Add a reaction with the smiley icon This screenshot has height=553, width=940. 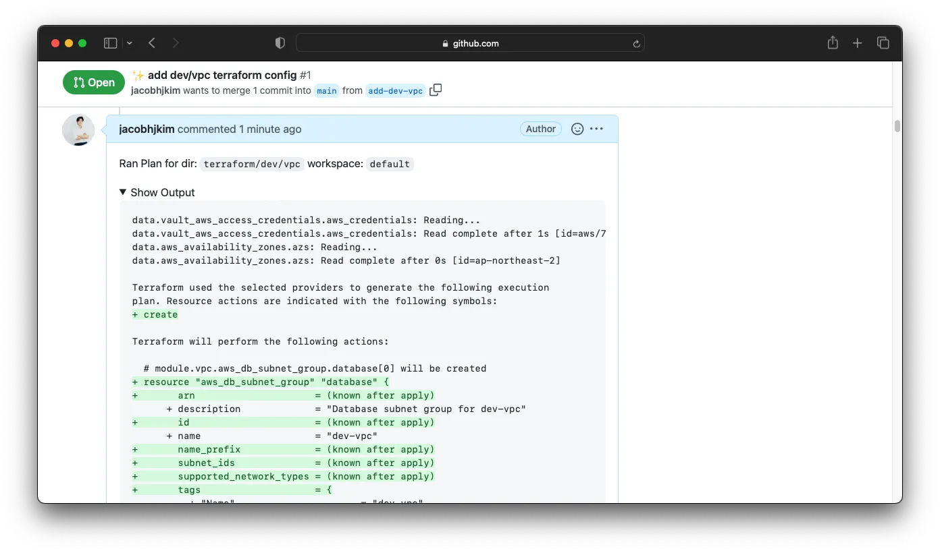pos(577,129)
